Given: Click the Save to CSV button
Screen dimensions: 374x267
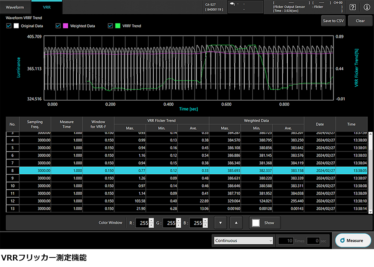Looking at the screenshot, I should (x=333, y=21).
